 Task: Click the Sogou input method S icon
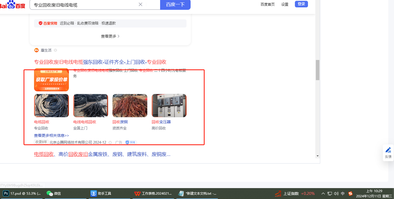point(350,194)
